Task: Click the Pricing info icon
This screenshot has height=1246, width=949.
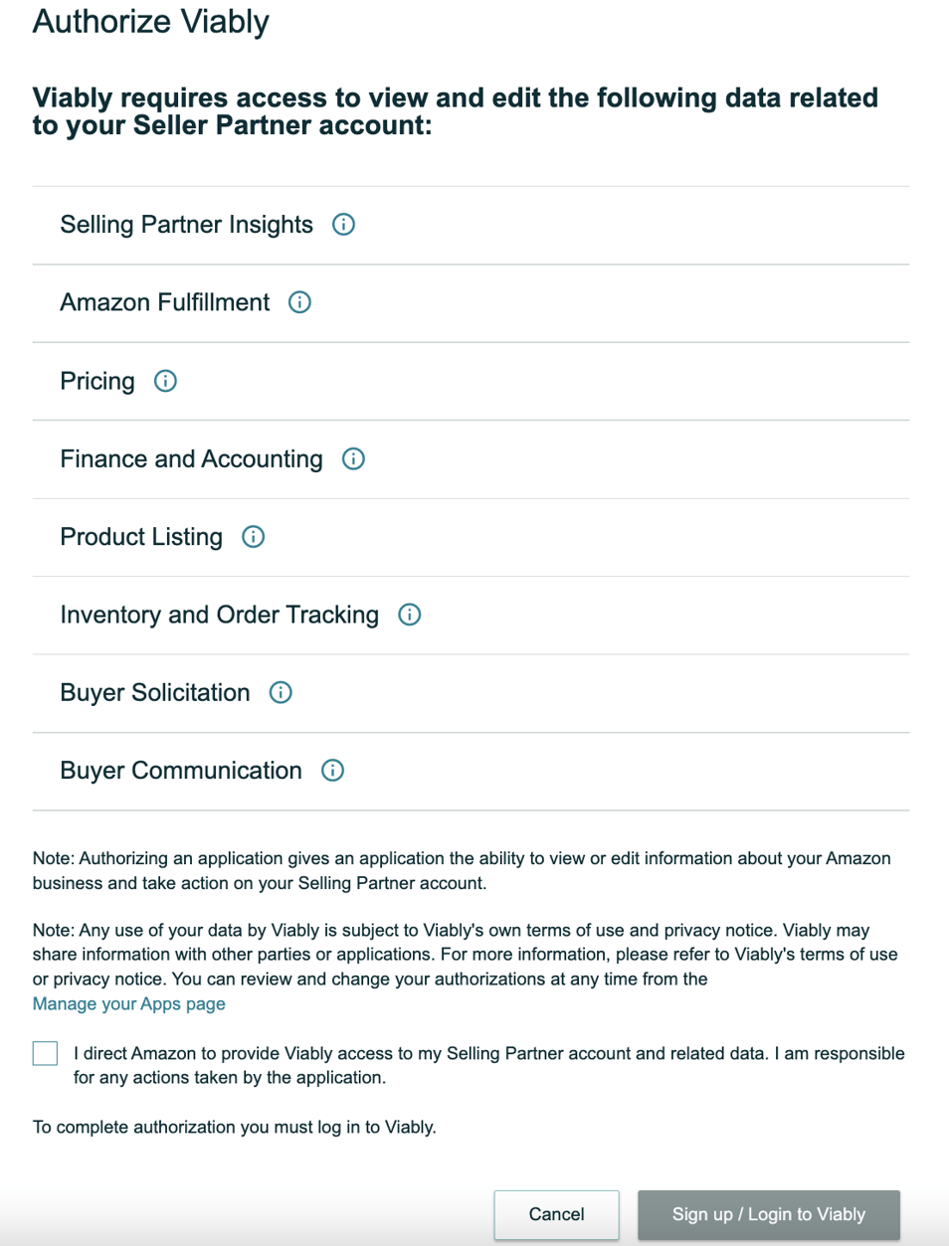Action: click(166, 381)
